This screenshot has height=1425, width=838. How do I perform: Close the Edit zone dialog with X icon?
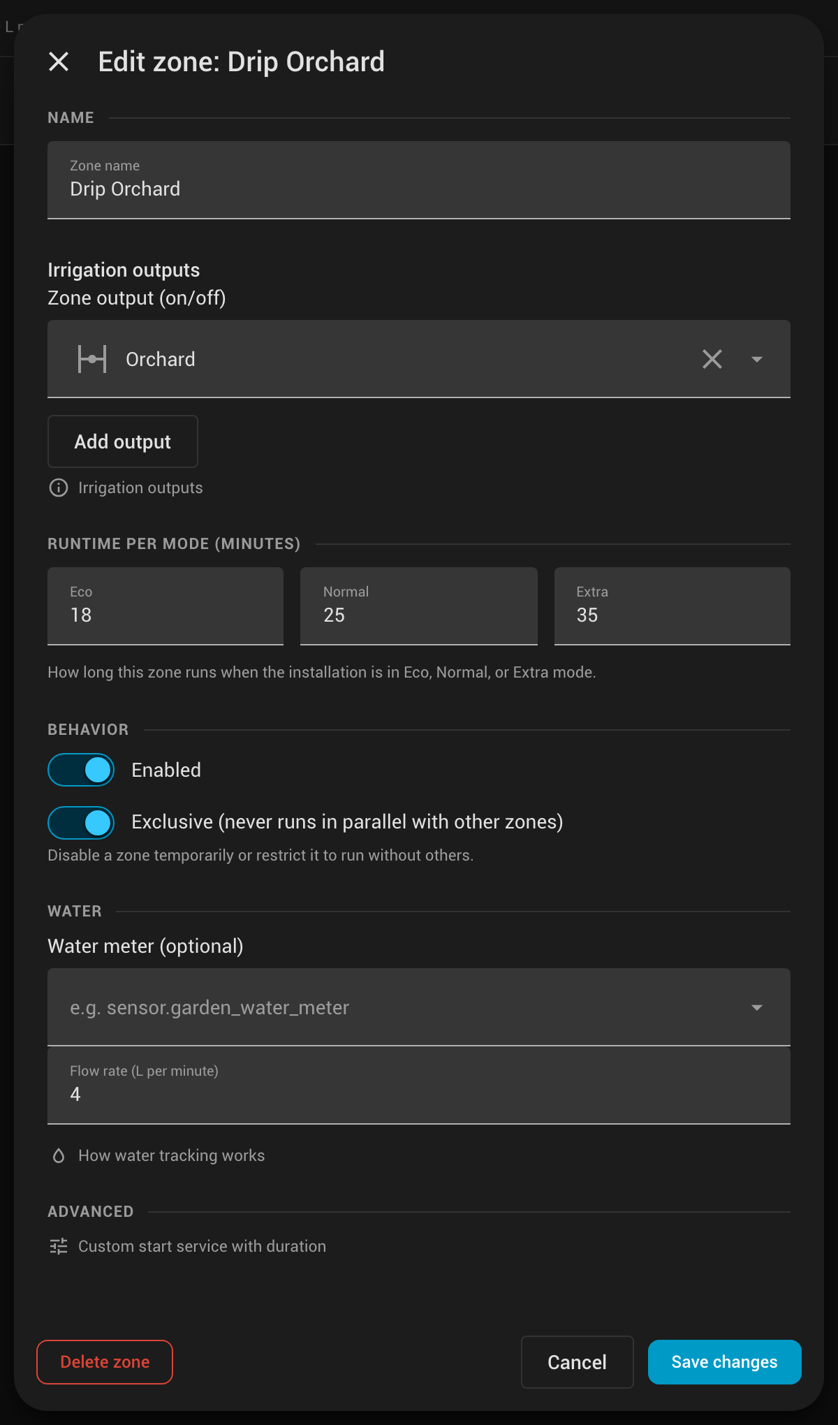pyautogui.click(x=59, y=61)
